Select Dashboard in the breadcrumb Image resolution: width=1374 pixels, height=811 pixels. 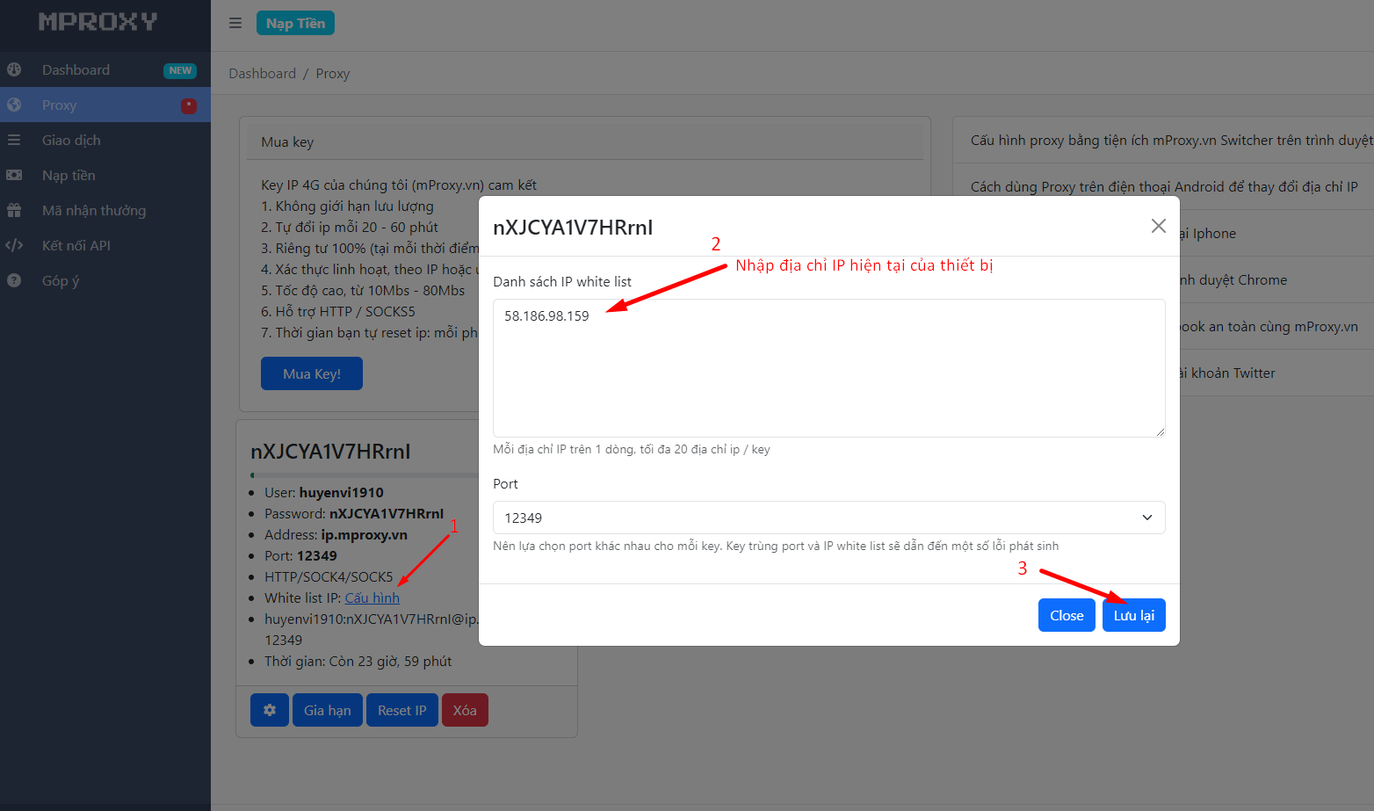coord(262,74)
